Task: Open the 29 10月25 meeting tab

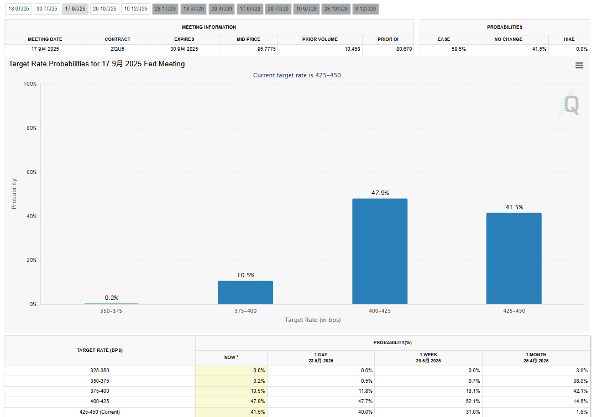Action: point(104,9)
